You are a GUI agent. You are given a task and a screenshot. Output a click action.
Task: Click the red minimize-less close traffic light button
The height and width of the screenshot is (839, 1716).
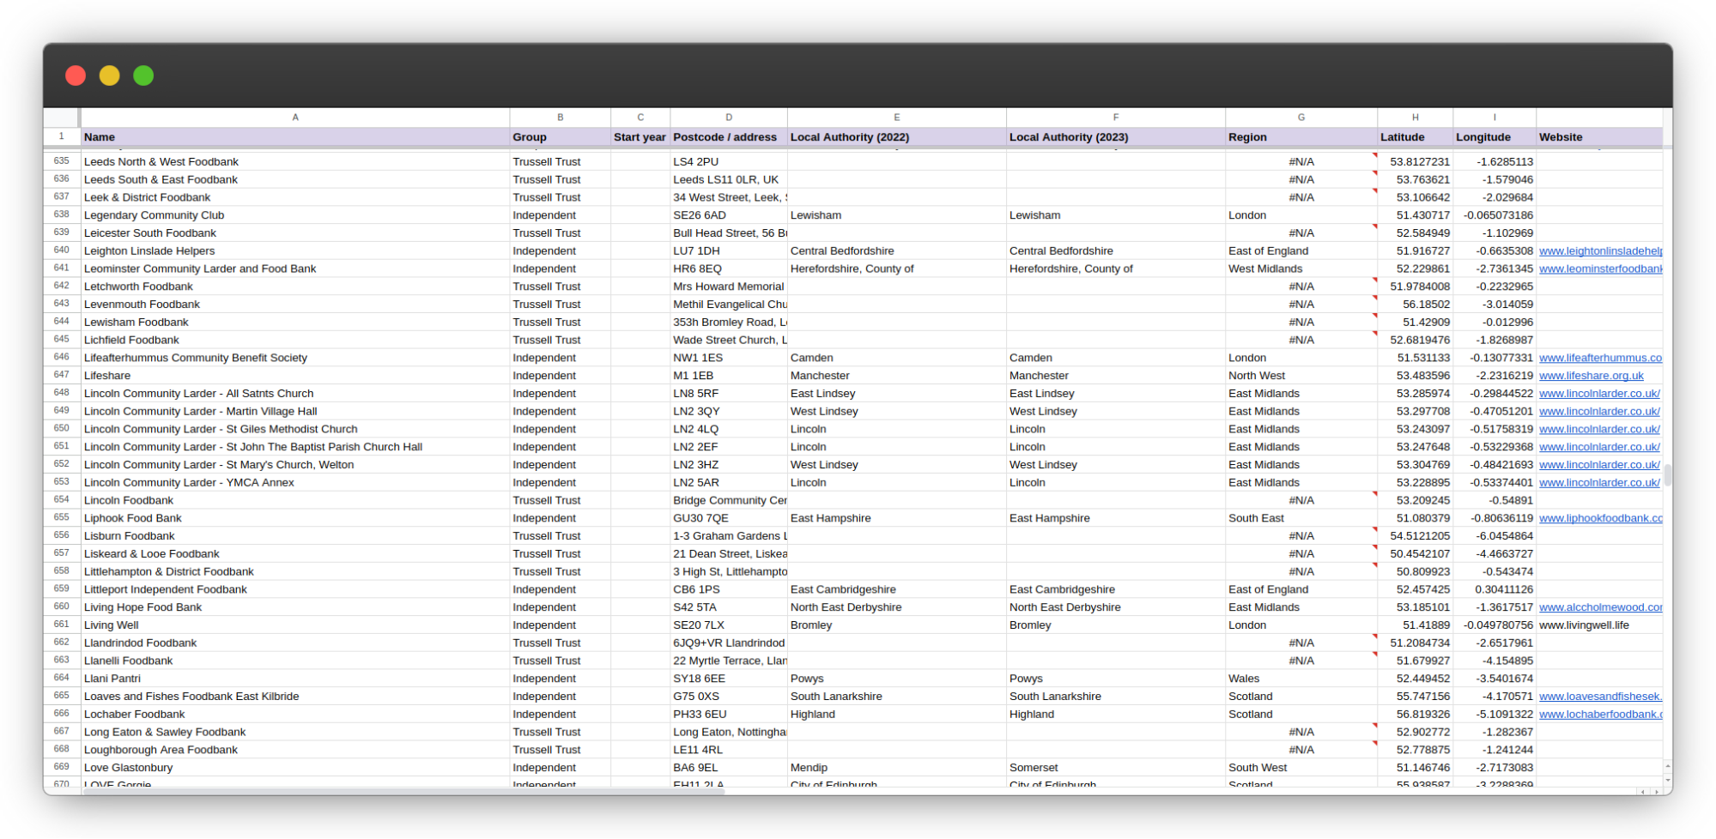point(76,75)
